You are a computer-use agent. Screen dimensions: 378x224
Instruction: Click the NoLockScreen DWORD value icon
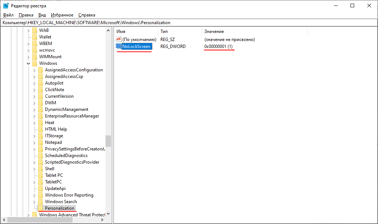pos(119,46)
